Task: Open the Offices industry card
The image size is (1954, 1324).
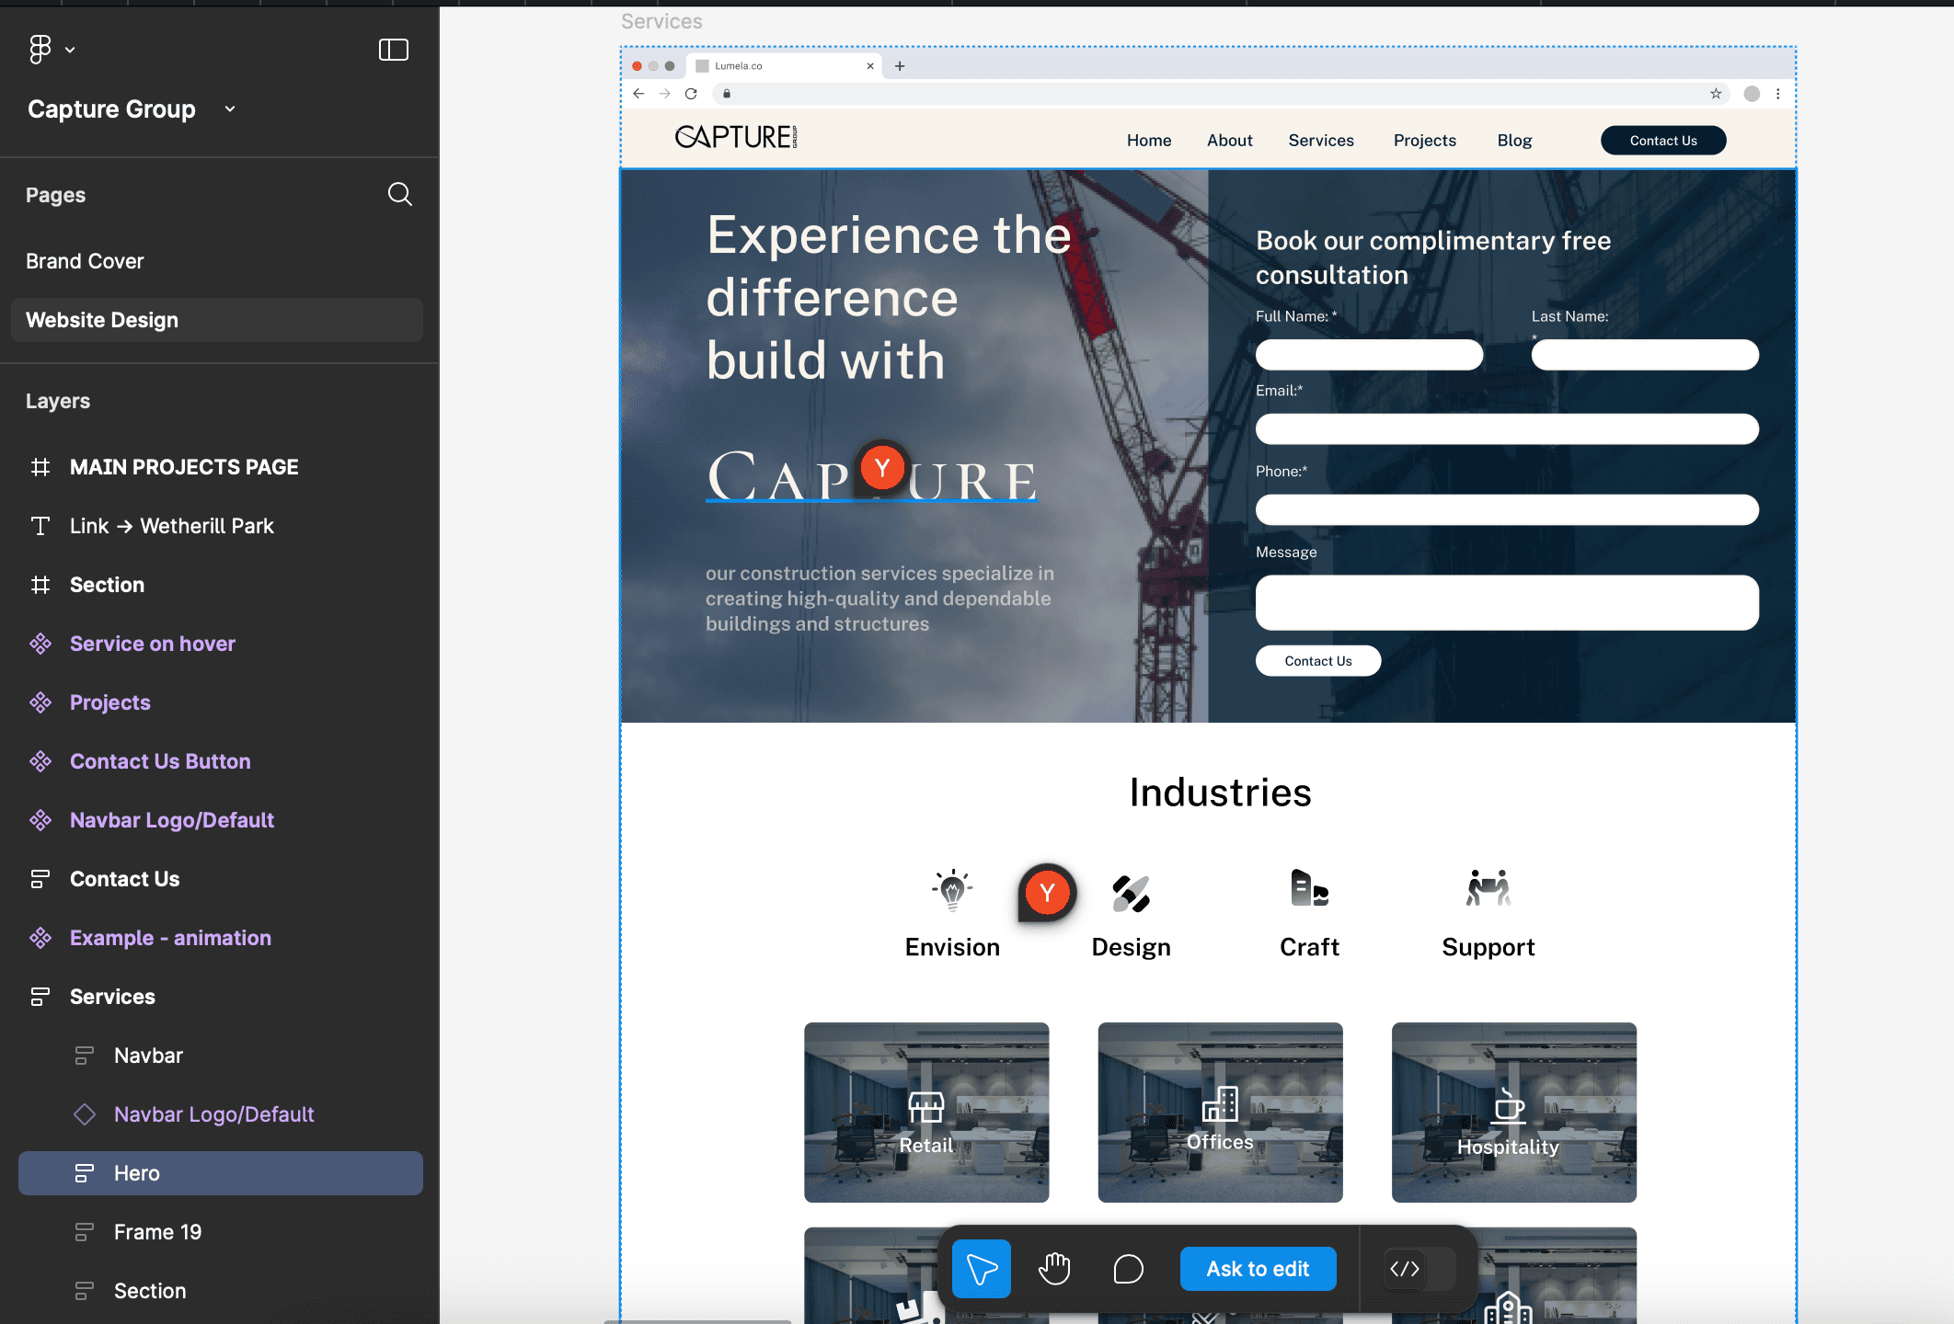Action: 1220,1113
